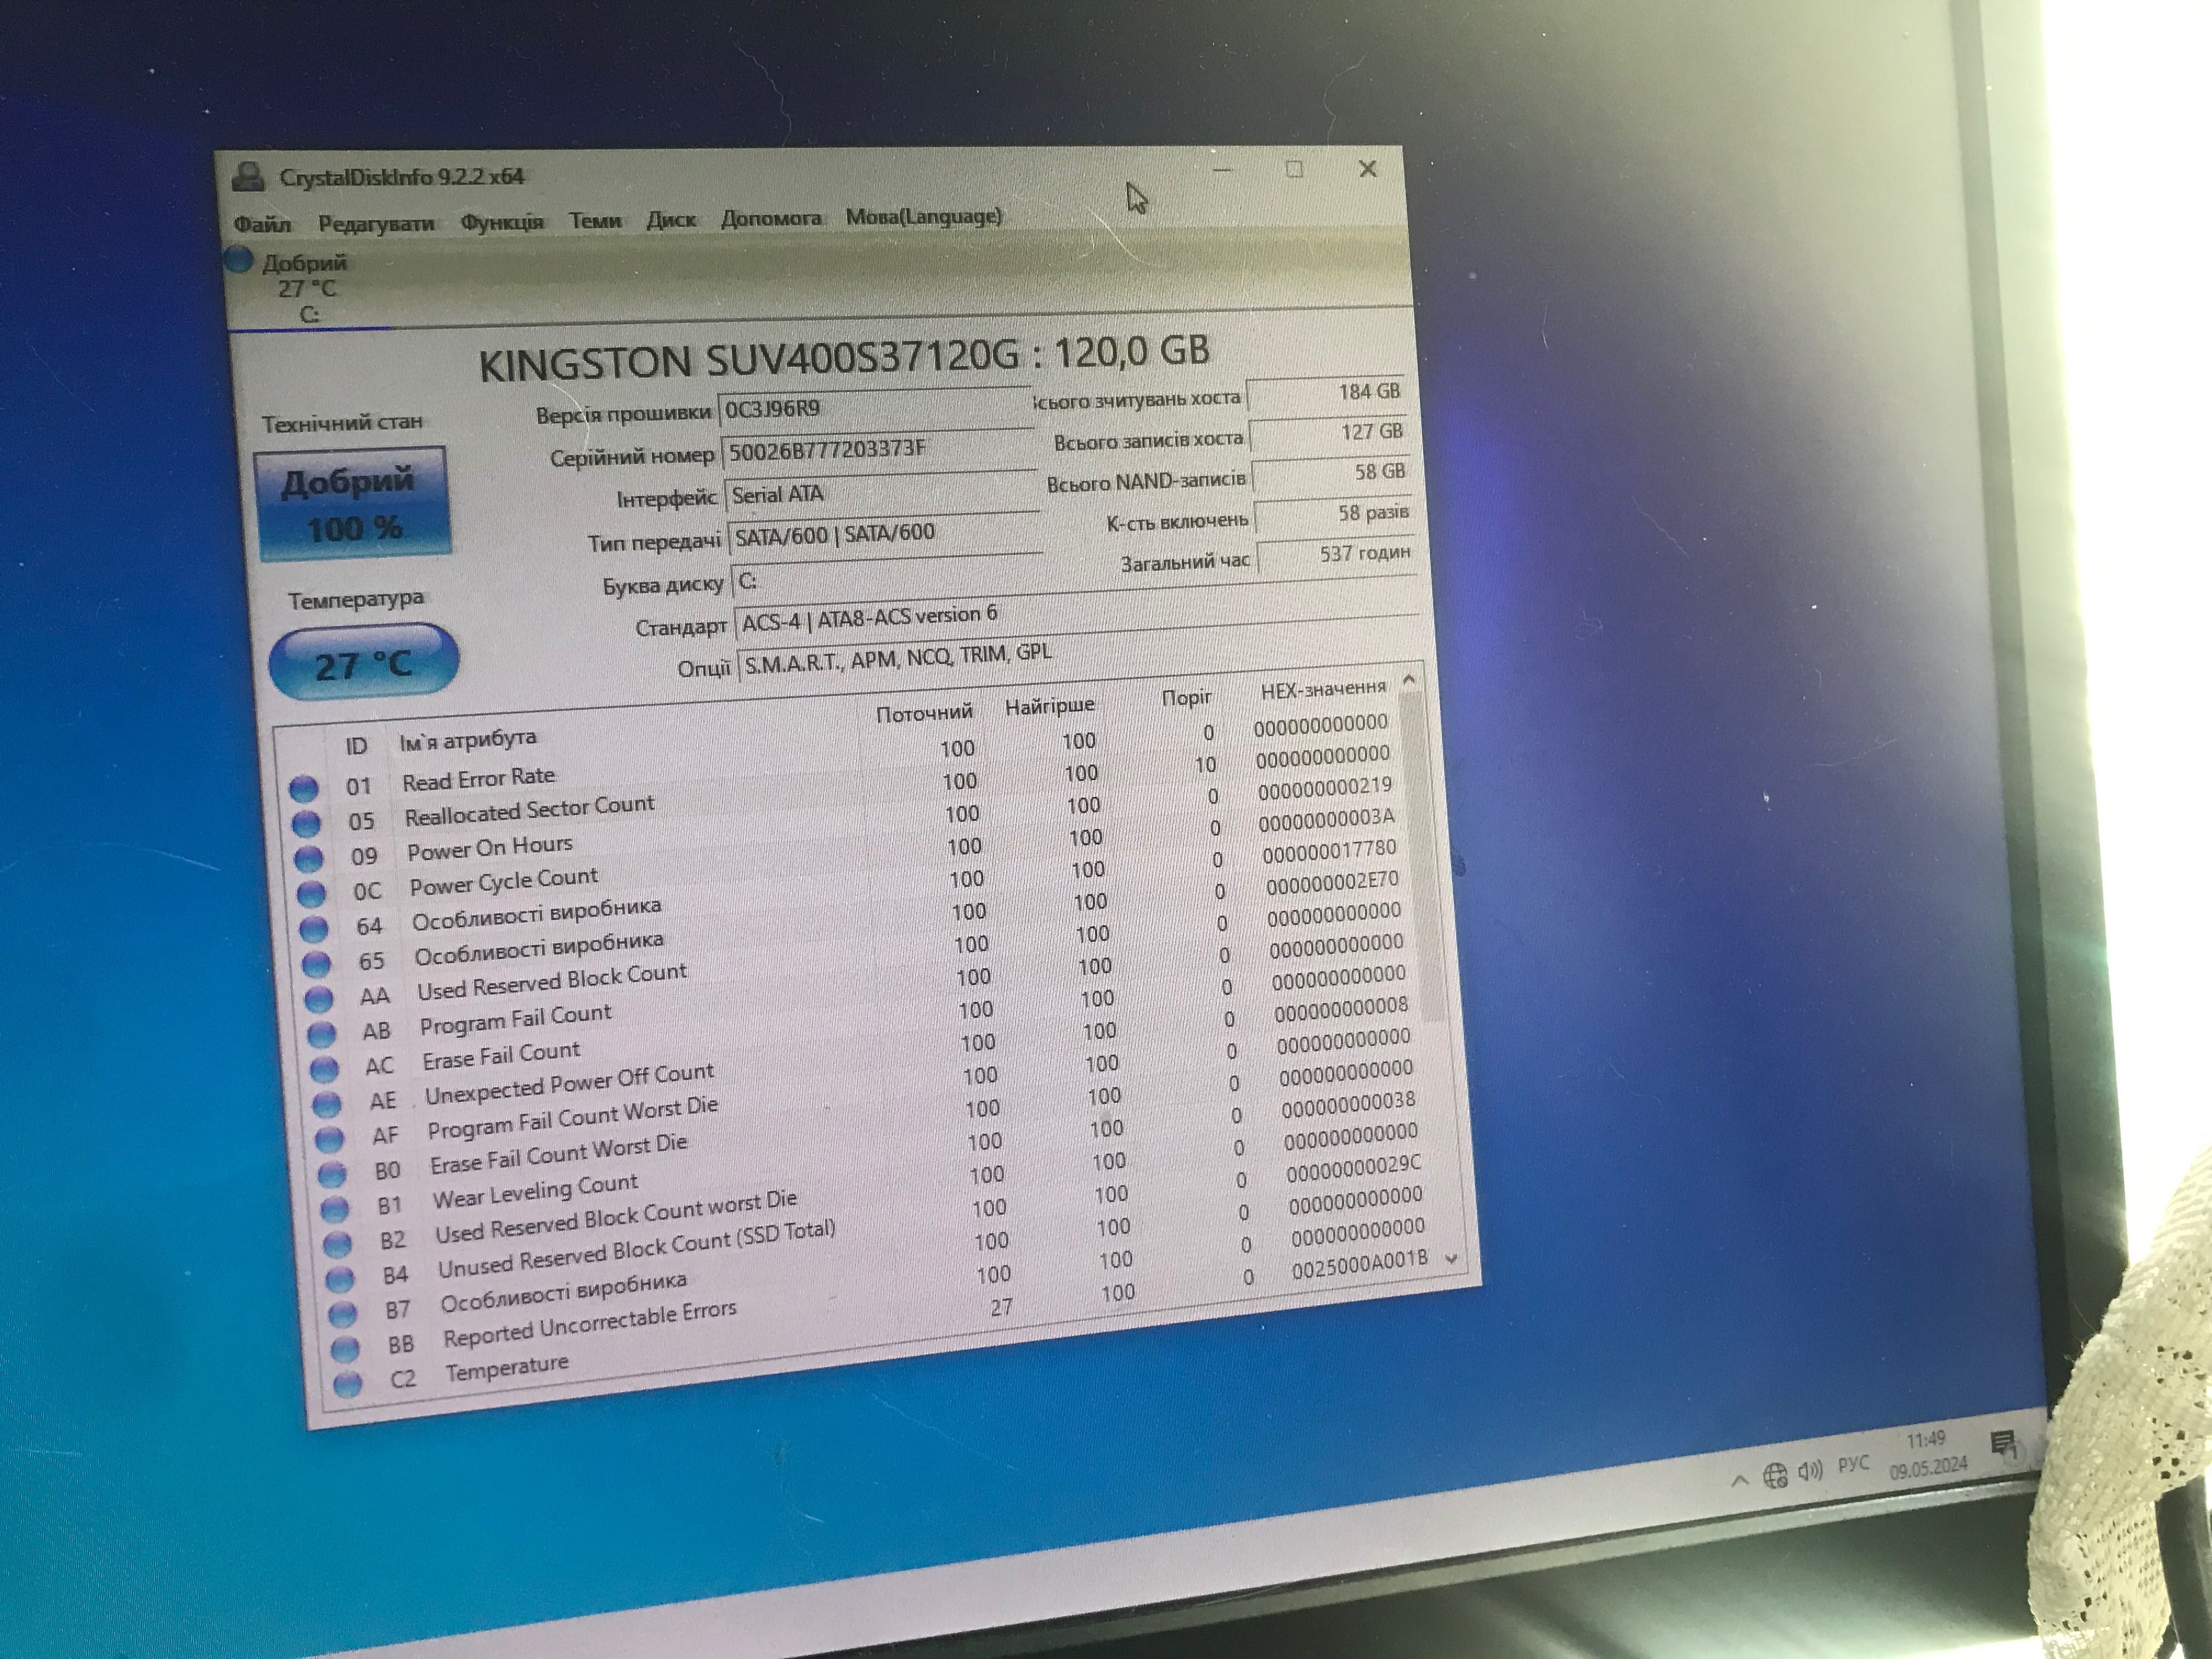Click the status circle for Temperature attribute
Image resolution: width=2212 pixels, height=1659 pixels.
click(347, 1384)
